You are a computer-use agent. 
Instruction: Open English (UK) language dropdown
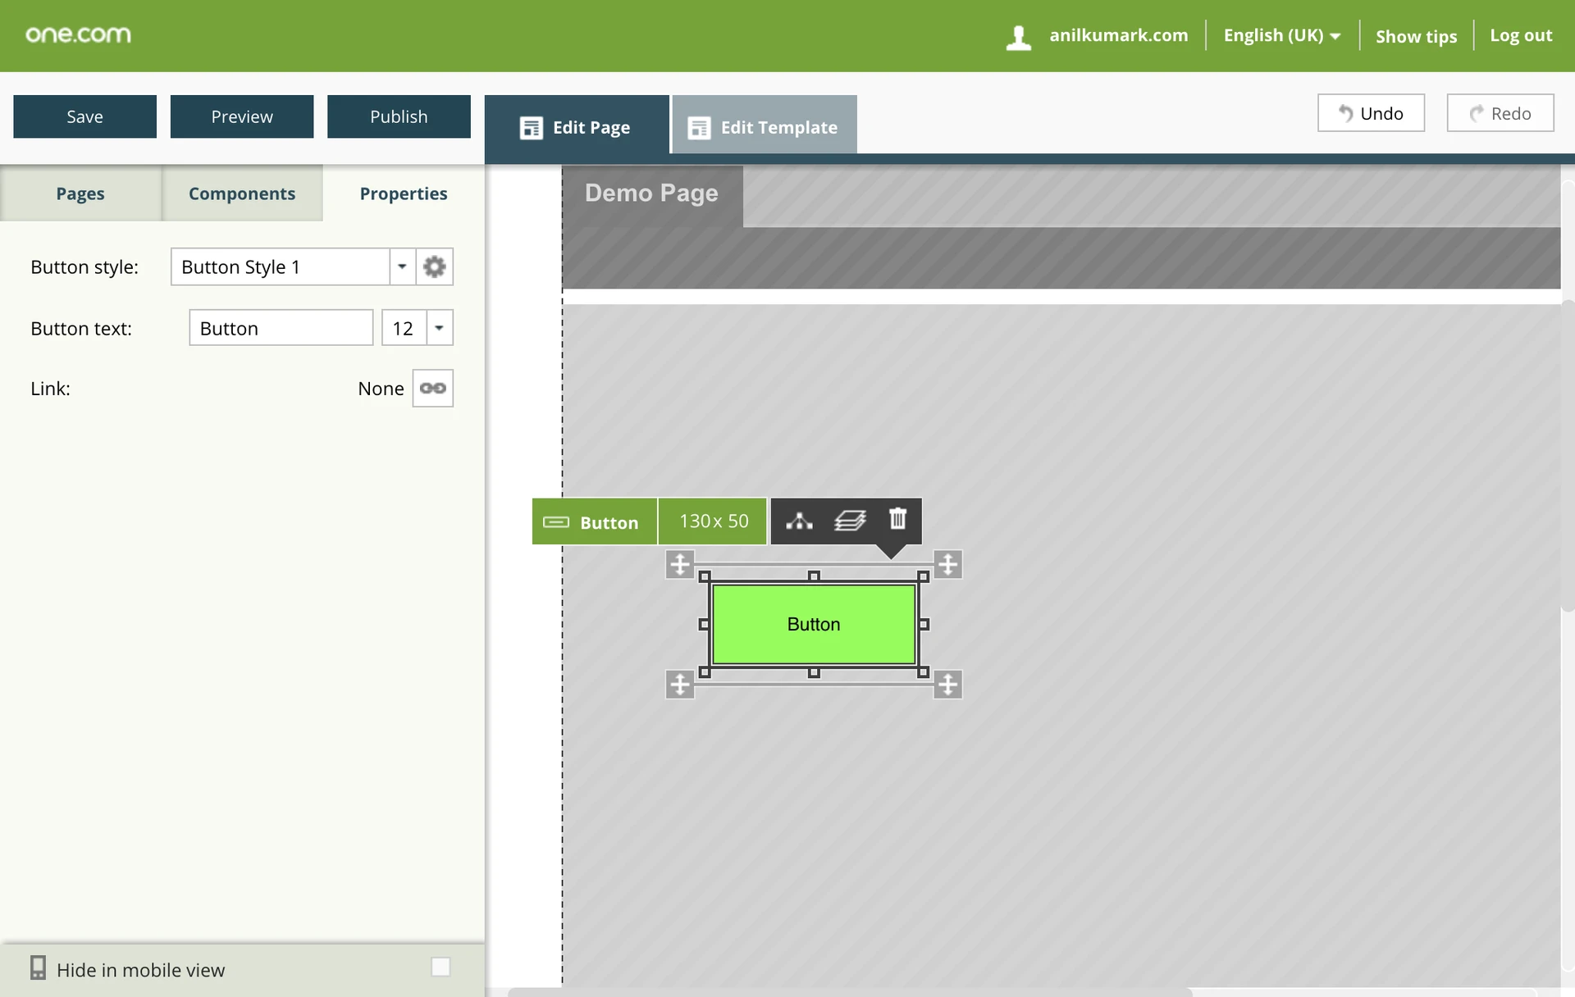(x=1282, y=35)
